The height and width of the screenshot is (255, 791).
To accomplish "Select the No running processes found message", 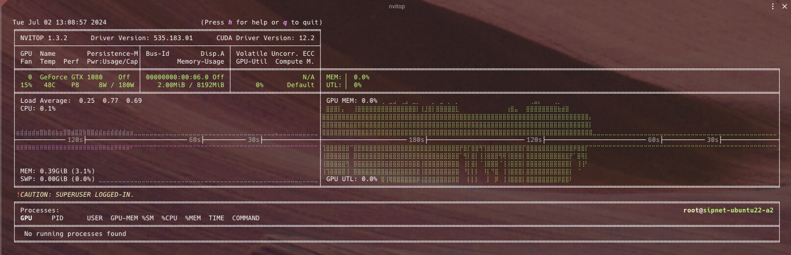I will coord(75,234).
